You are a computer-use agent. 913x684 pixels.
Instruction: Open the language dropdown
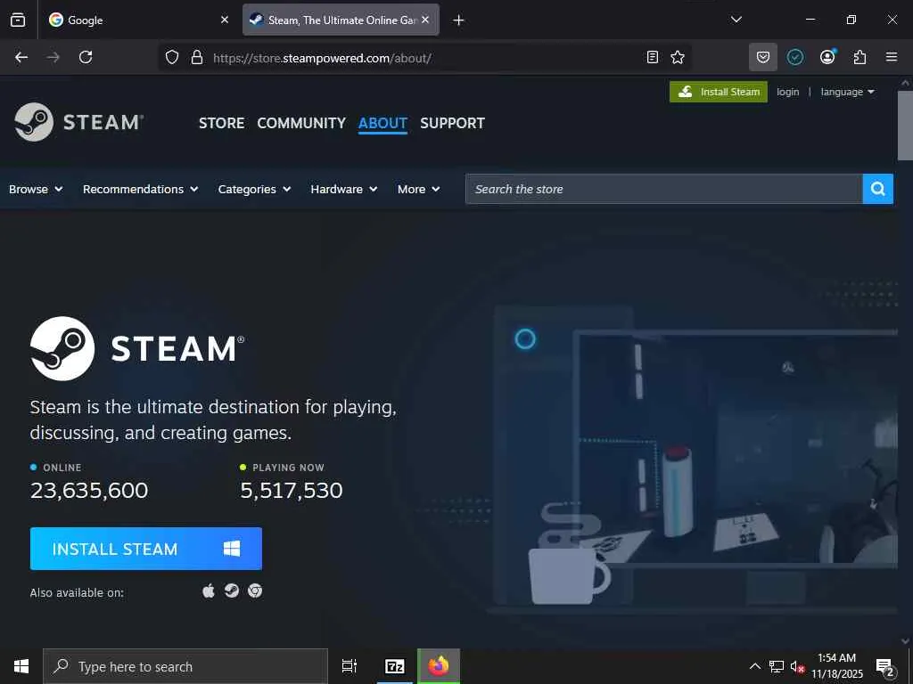(847, 92)
